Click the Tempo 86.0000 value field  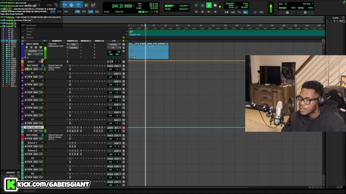point(244,7)
